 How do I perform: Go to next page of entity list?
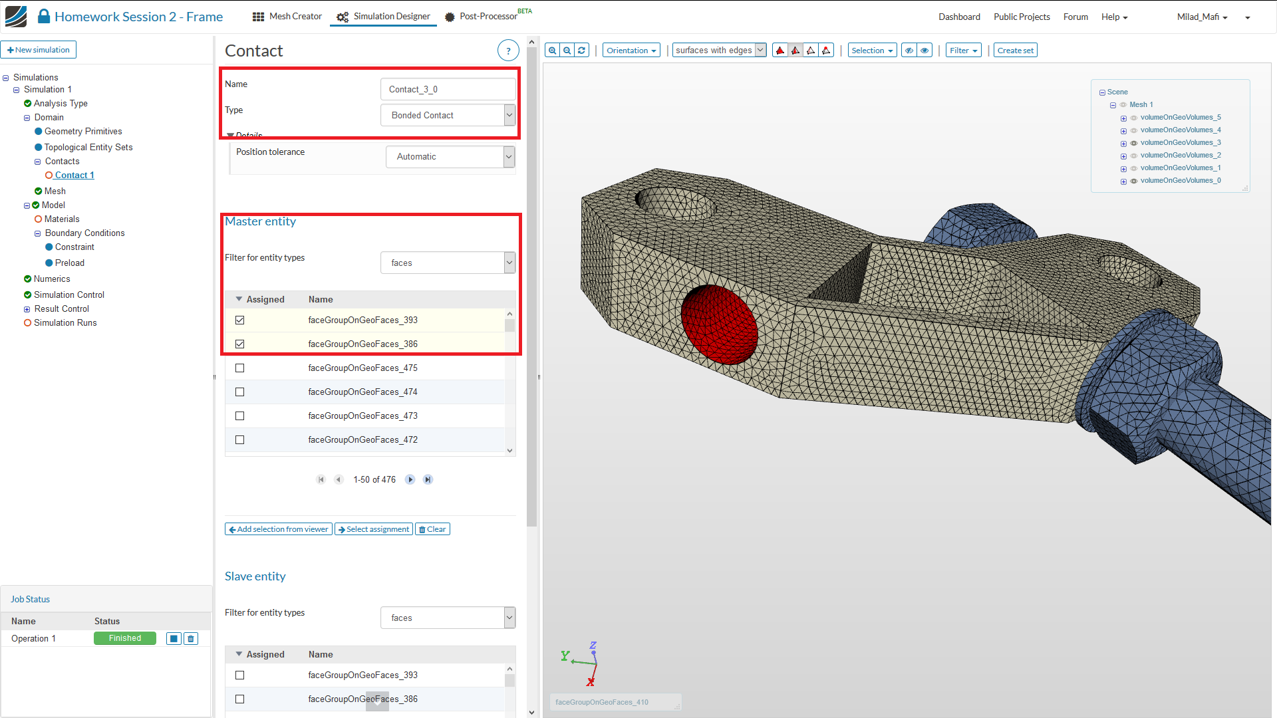point(410,479)
